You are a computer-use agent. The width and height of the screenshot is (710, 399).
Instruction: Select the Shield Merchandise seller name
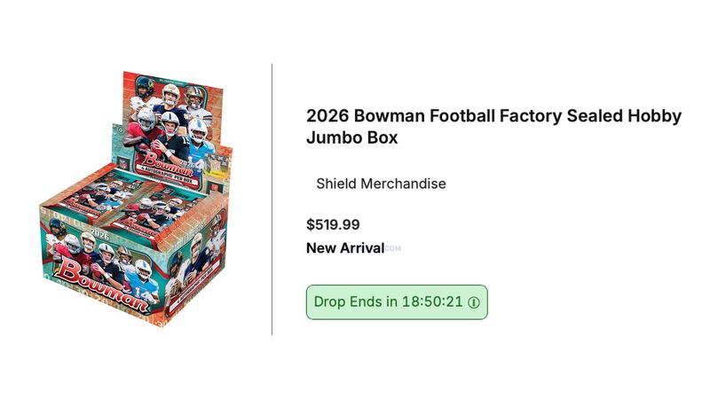(x=381, y=184)
